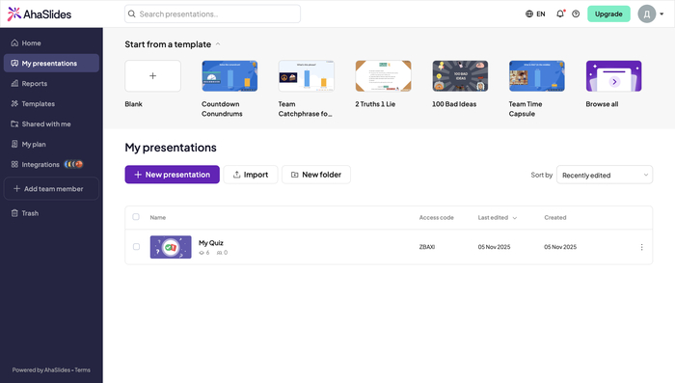Open the My Quiz three-dot menu
The height and width of the screenshot is (383, 675).
click(641, 247)
